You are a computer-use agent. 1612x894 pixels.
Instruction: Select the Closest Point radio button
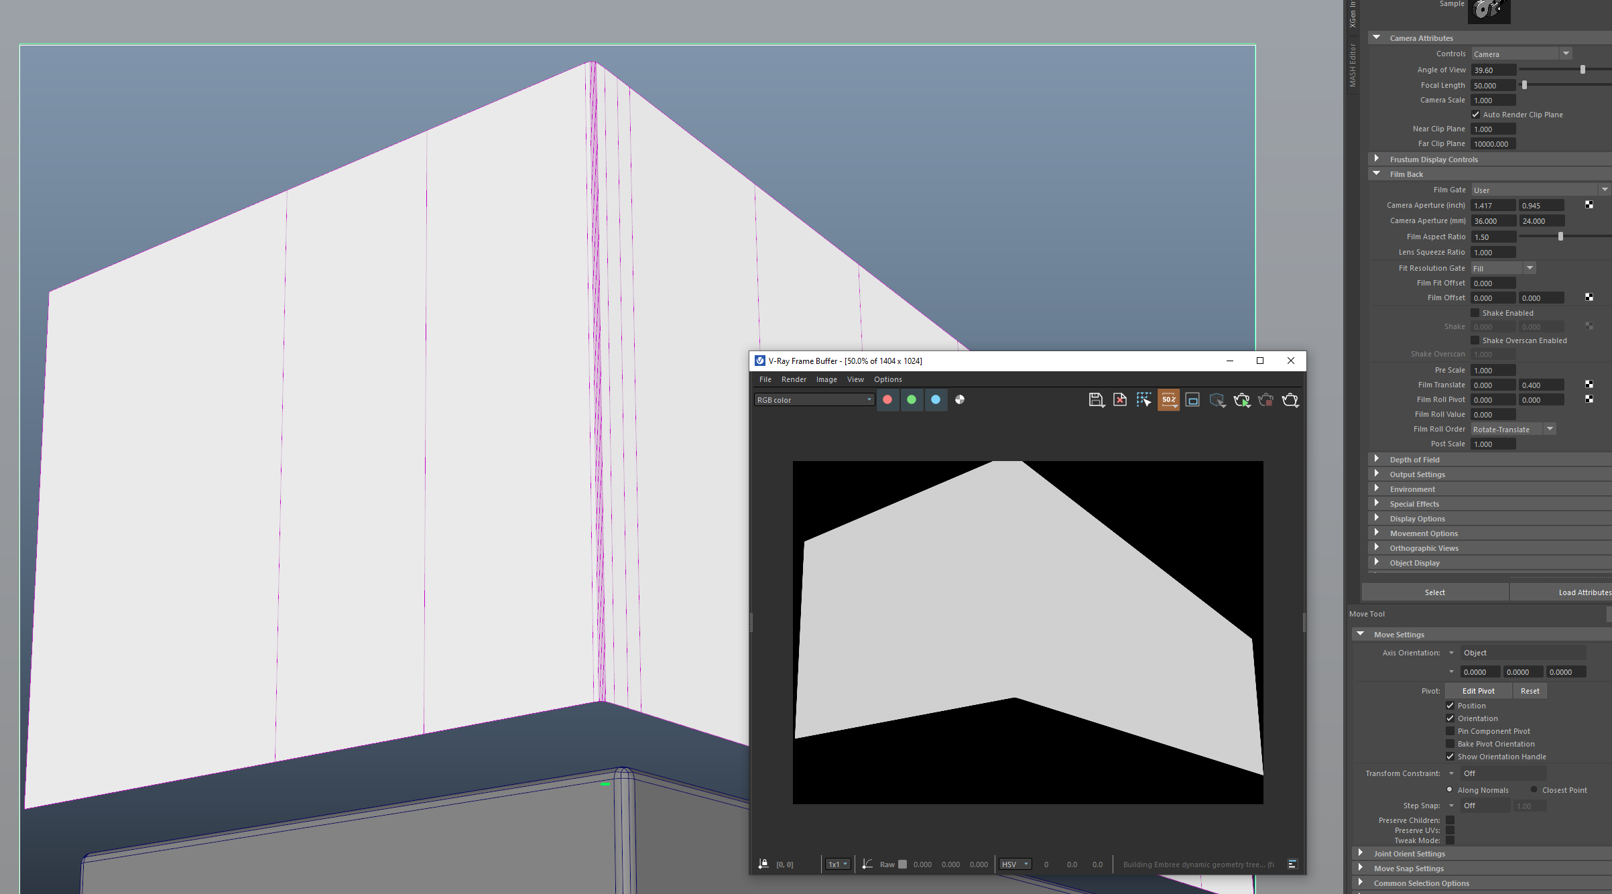click(1534, 789)
